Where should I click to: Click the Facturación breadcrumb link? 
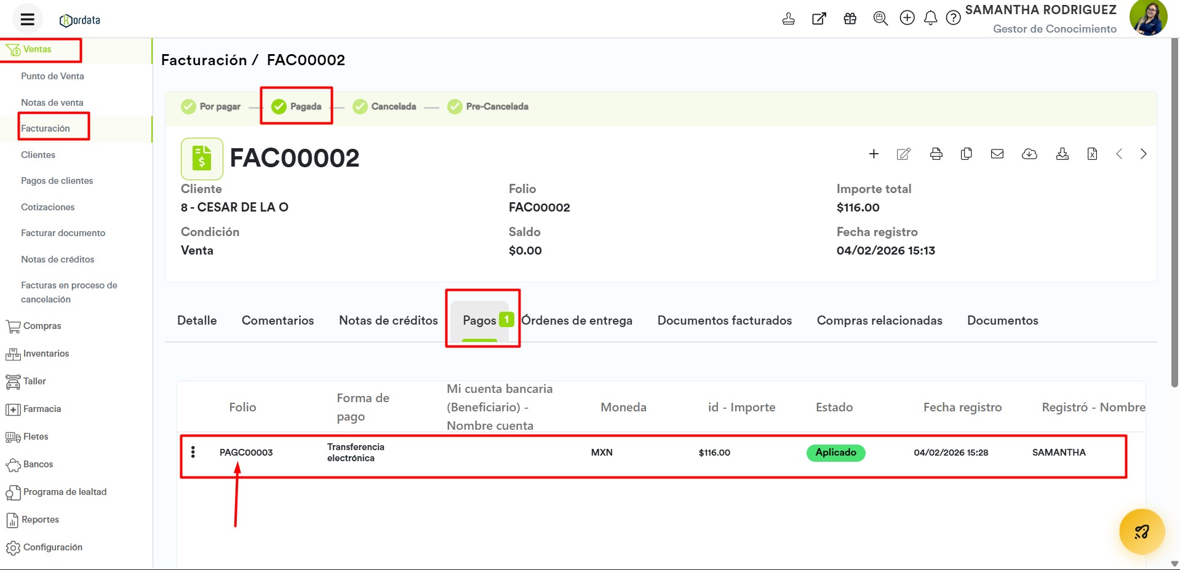pyautogui.click(x=204, y=60)
